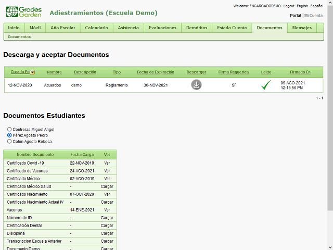Click Ver for Certificado Covid -19

[x=107, y=163]
